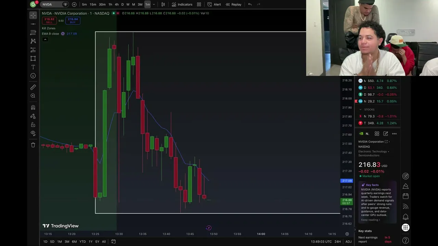Image resolution: width=438 pixels, height=246 pixels.
Task: Open the Alerts bell panel icon
Action: coord(405,217)
